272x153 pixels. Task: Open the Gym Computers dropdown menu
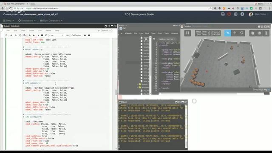51,20
